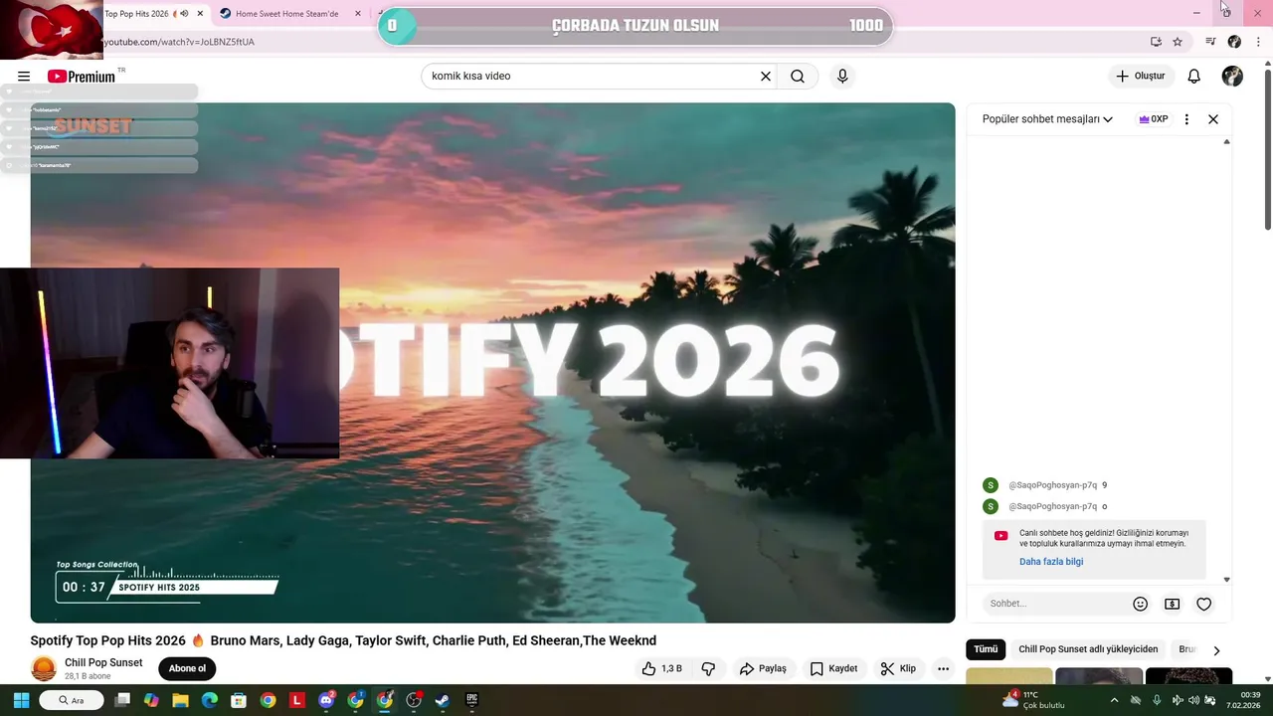Screen dimensions: 1273x716
Task: Go to the YouTube Premium home logo
Action: pyautogui.click(x=82, y=77)
